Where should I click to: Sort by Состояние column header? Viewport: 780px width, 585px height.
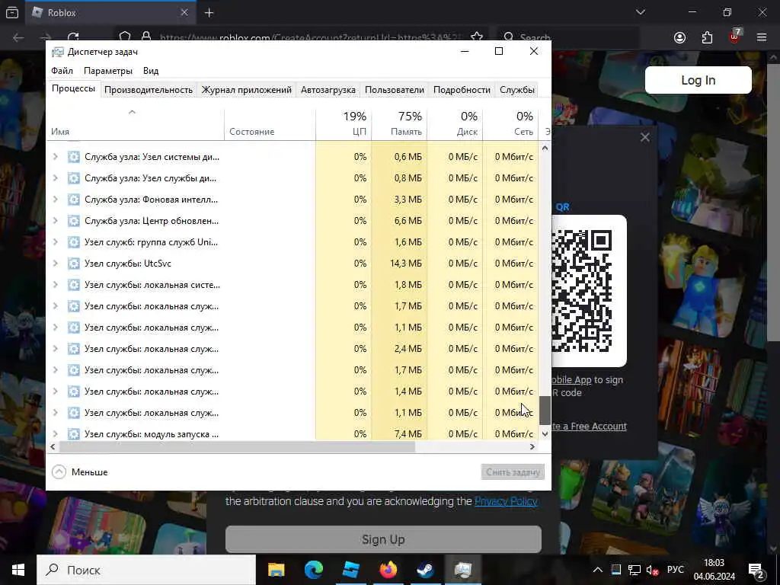(x=270, y=123)
